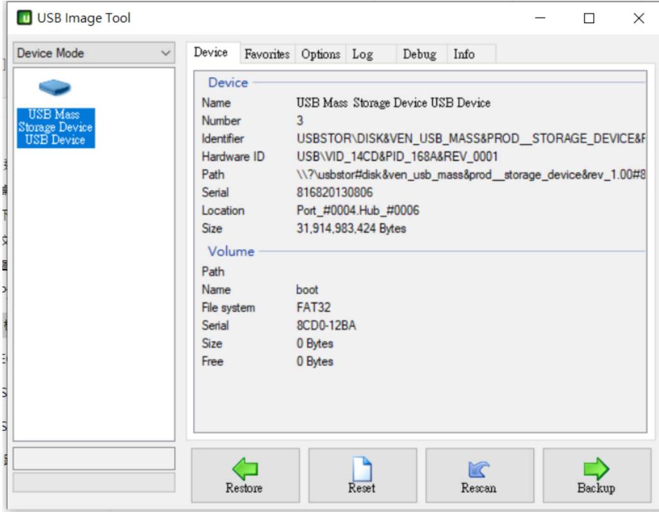This screenshot has width=659, height=512.
Task: Click the Hardware ID value text
Action: click(x=396, y=156)
